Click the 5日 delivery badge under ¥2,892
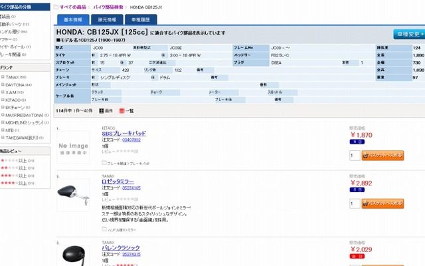This screenshot has height=266, width=425. coord(357,190)
